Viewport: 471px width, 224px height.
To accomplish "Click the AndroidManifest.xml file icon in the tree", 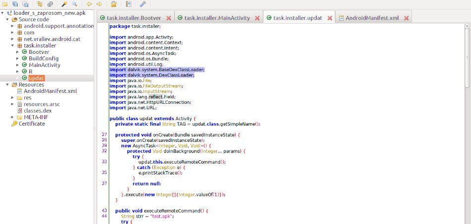I will tap(19, 91).
